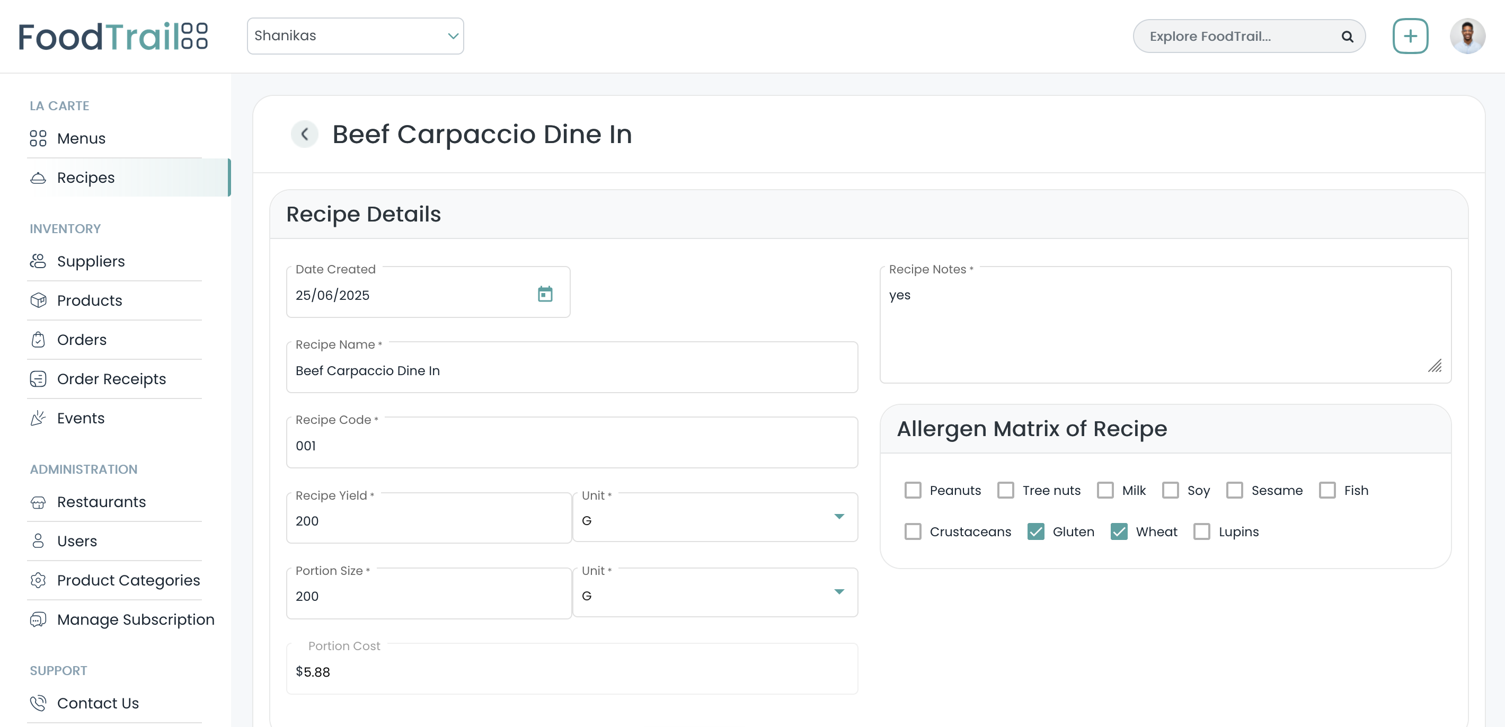The image size is (1505, 727).
Task: Click the Events sidebar icon
Action: [38, 418]
